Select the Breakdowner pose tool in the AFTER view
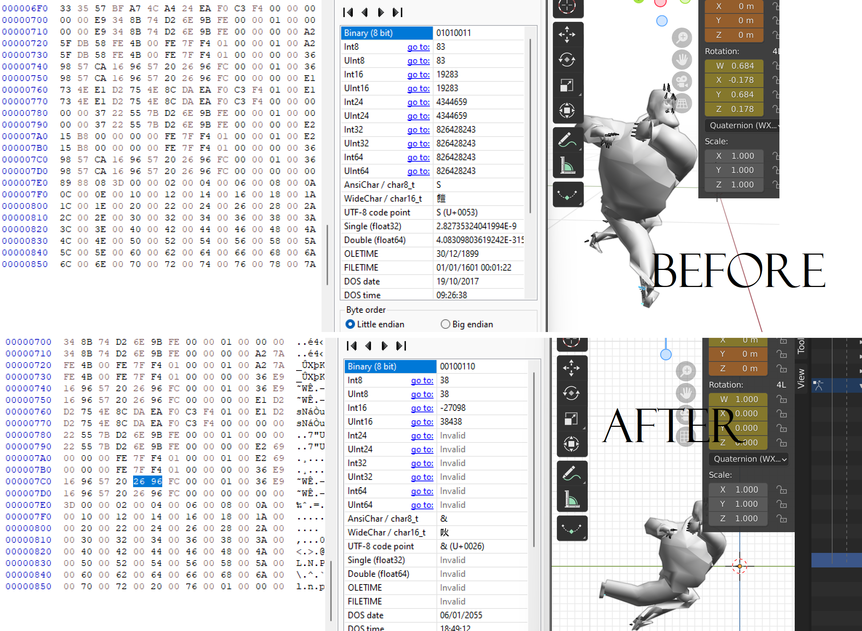The height and width of the screenshot is (631, 862). pos(572,528)
